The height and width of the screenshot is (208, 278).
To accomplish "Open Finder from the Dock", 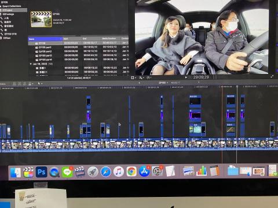I will [x=16, y=172].
